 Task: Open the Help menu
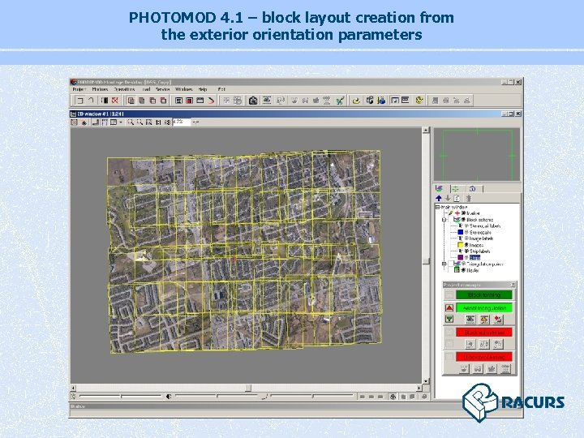[x=203, y=89]
